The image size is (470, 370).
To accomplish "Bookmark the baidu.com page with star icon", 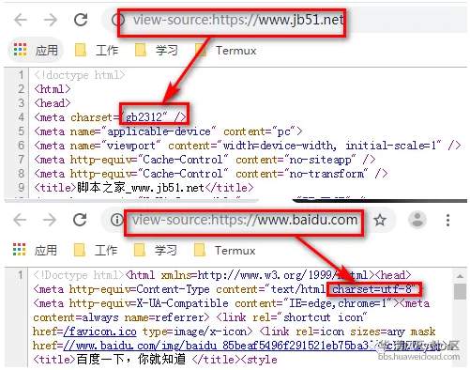I will tap(380, 220).
